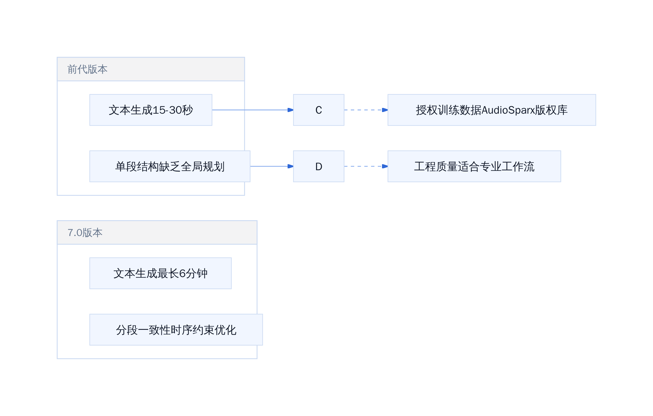Click the node labeled C
Viewport: 653px width, 416px height.
319,110
